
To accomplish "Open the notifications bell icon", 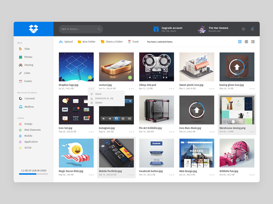I will tap(253, 29).
